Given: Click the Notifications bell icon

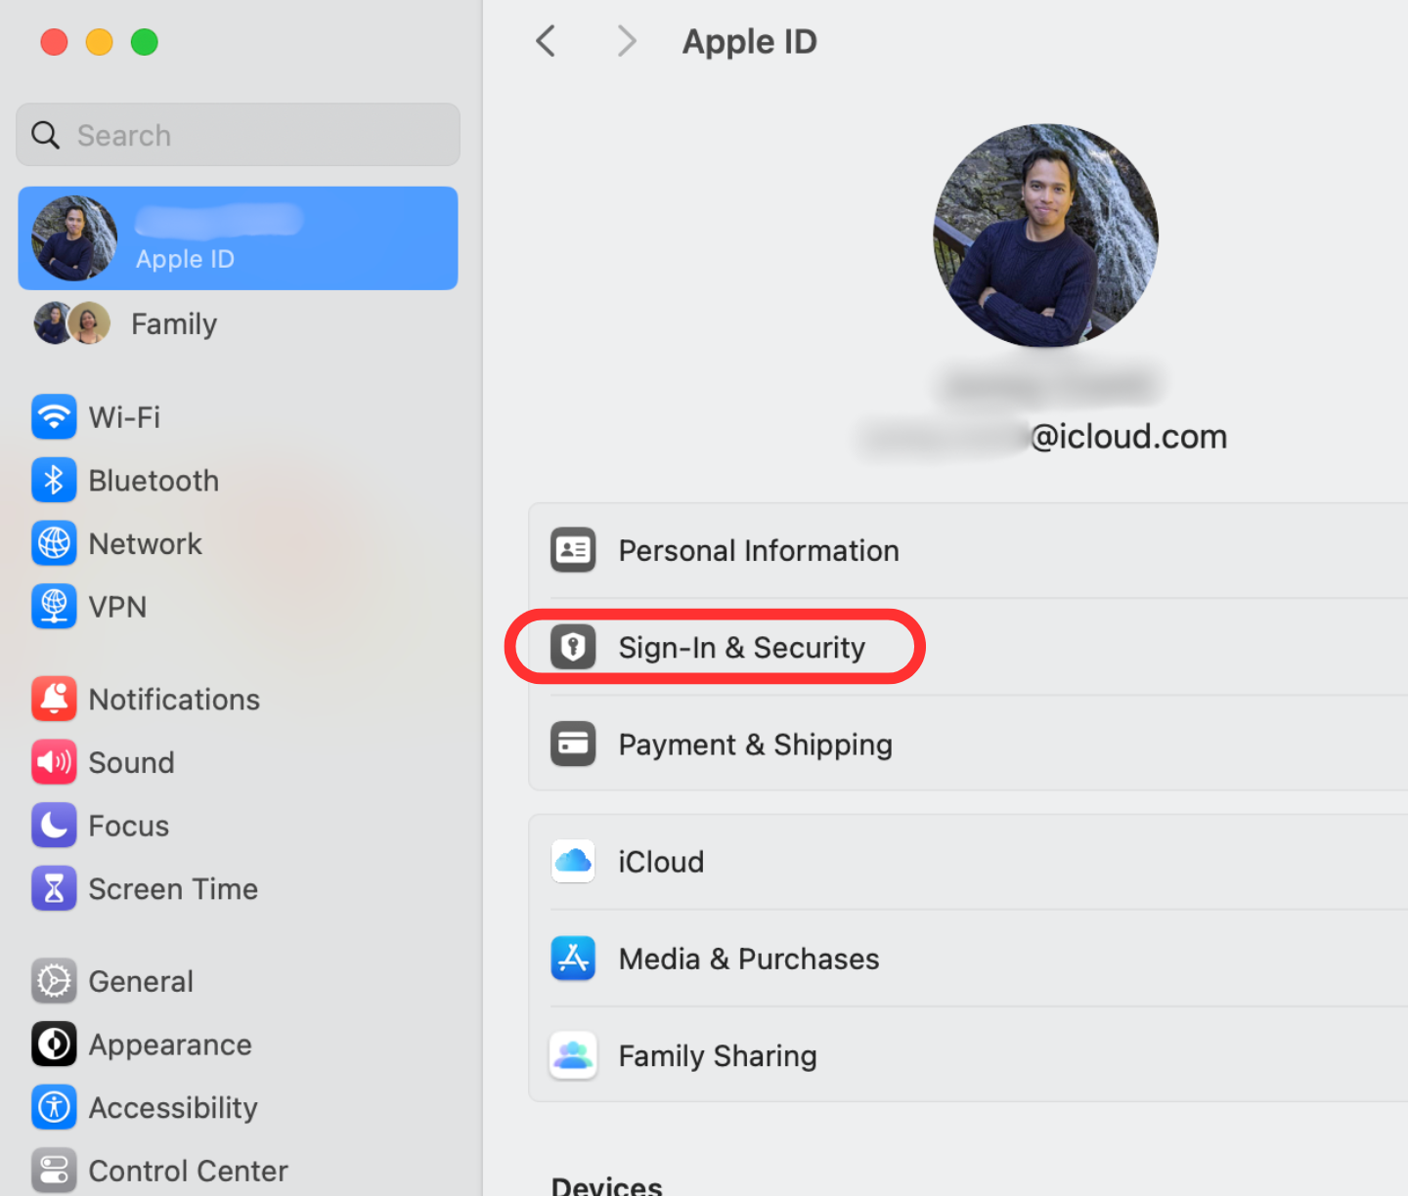Looking at the screenshot, I should [54, 700].
